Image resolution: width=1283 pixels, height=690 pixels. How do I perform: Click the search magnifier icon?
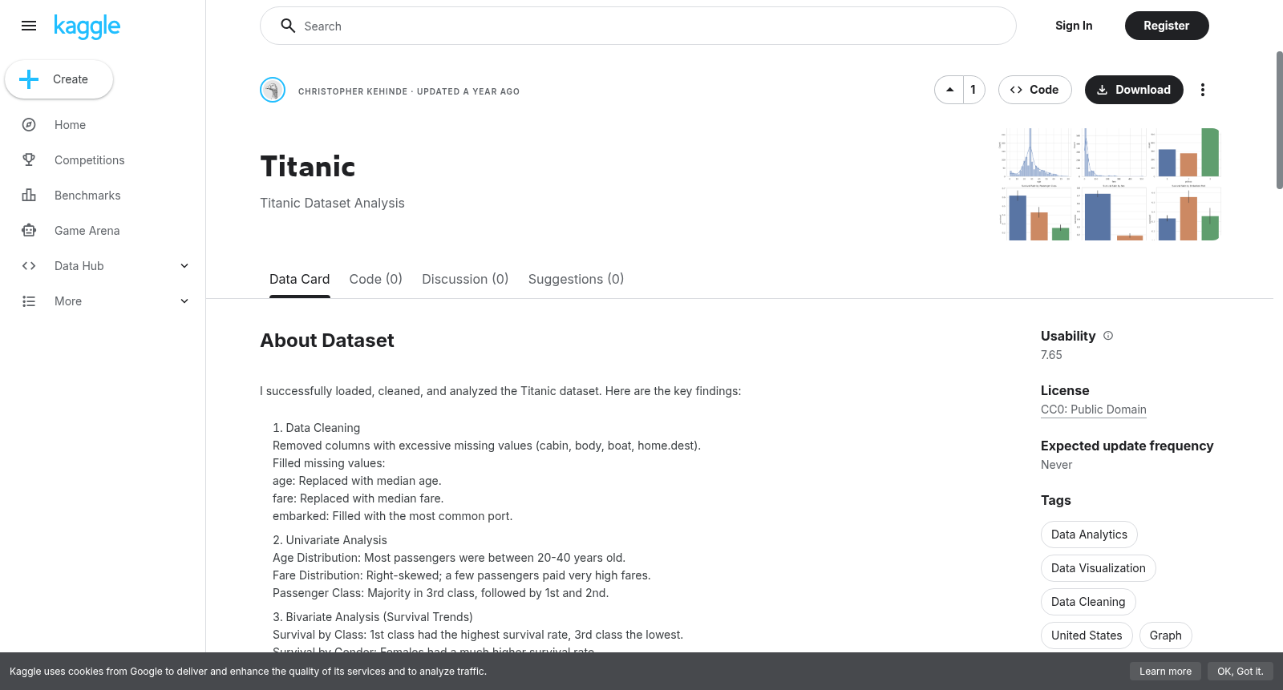pyautogui.click(x=288, y=26)
